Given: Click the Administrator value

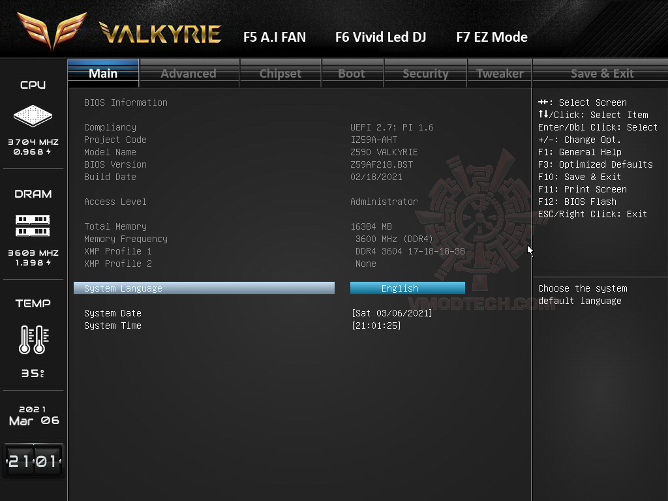Looking at the screenshot, I should [384, 202].
